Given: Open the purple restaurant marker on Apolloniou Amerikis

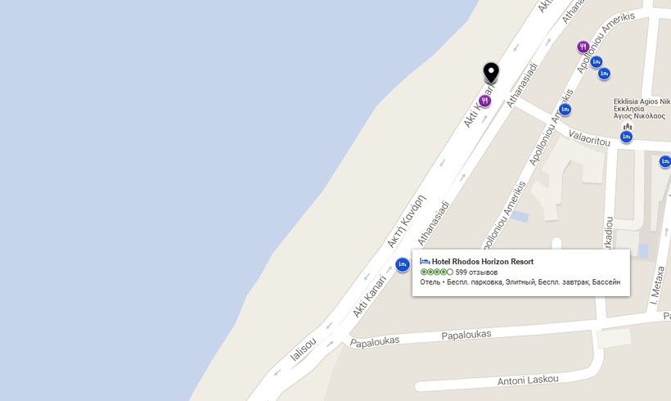Looking at the screenshot, I should 583,47.
